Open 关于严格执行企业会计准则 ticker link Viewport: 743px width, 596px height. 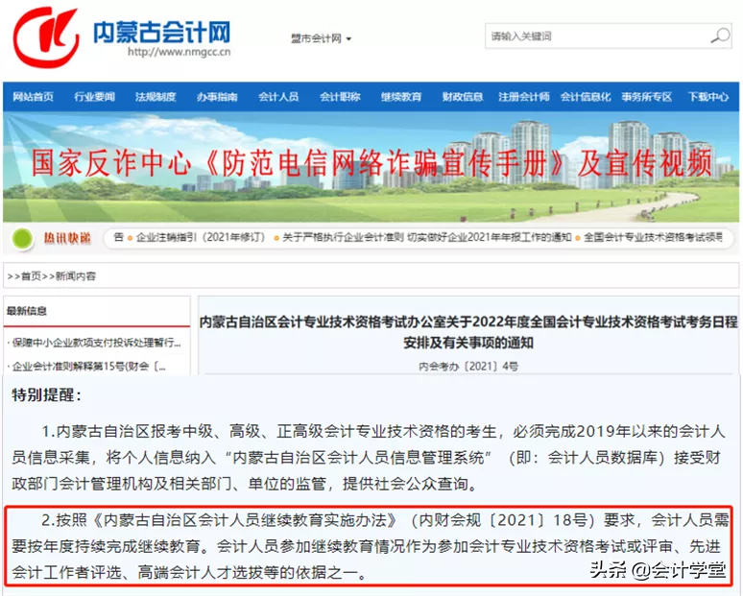tap(427, 237)
